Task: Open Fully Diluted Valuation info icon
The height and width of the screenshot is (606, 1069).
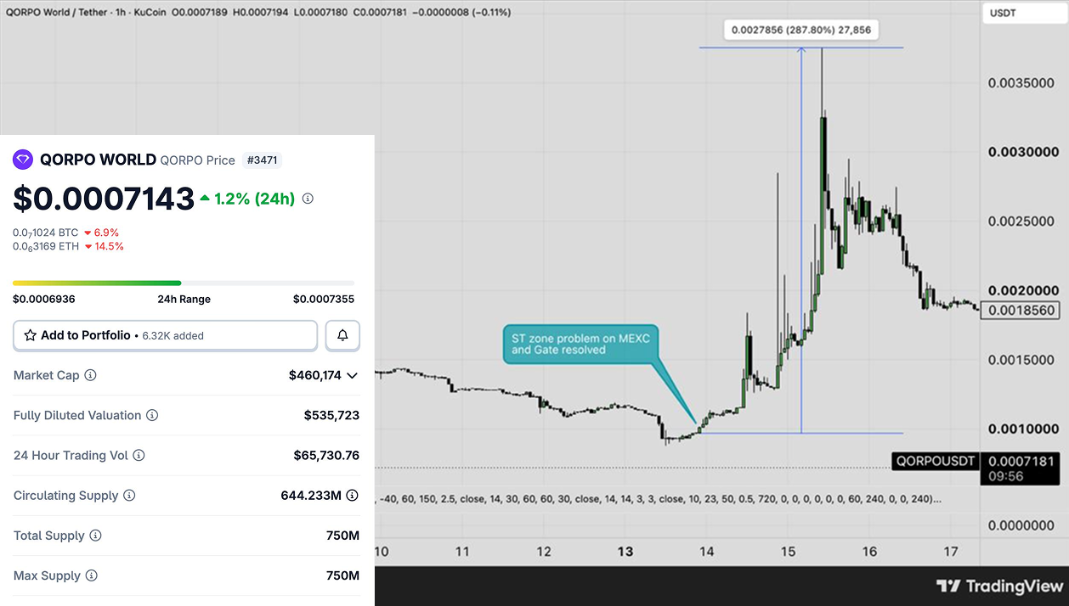Action: tap(152, 415)
